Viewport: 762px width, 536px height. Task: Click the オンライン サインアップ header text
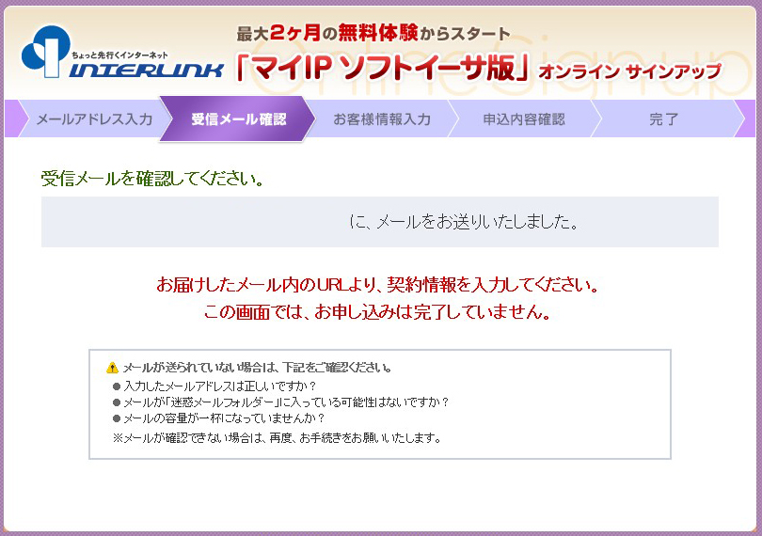tap(629, 71)
